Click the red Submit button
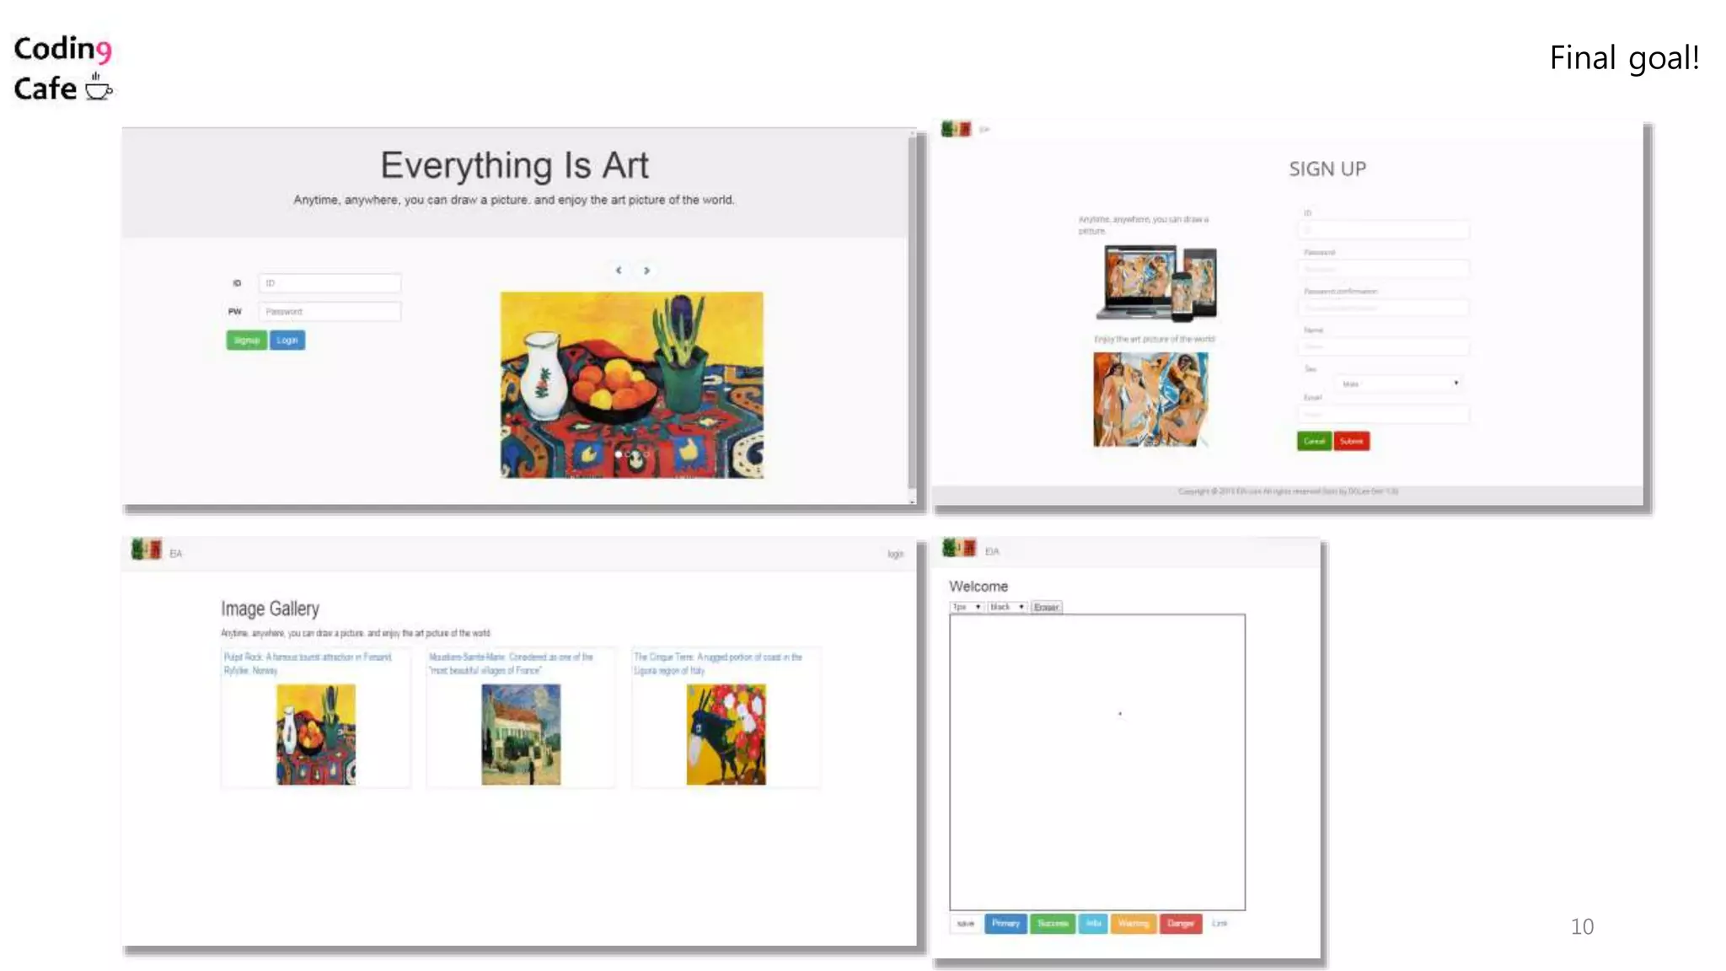The image size is (1726, 971). pyautogui.click(x=1351, y=441)
